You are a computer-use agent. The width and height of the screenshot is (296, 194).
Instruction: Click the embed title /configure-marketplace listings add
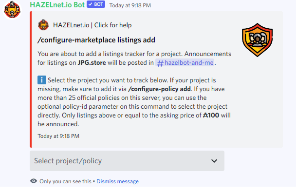tap(96, 40)
